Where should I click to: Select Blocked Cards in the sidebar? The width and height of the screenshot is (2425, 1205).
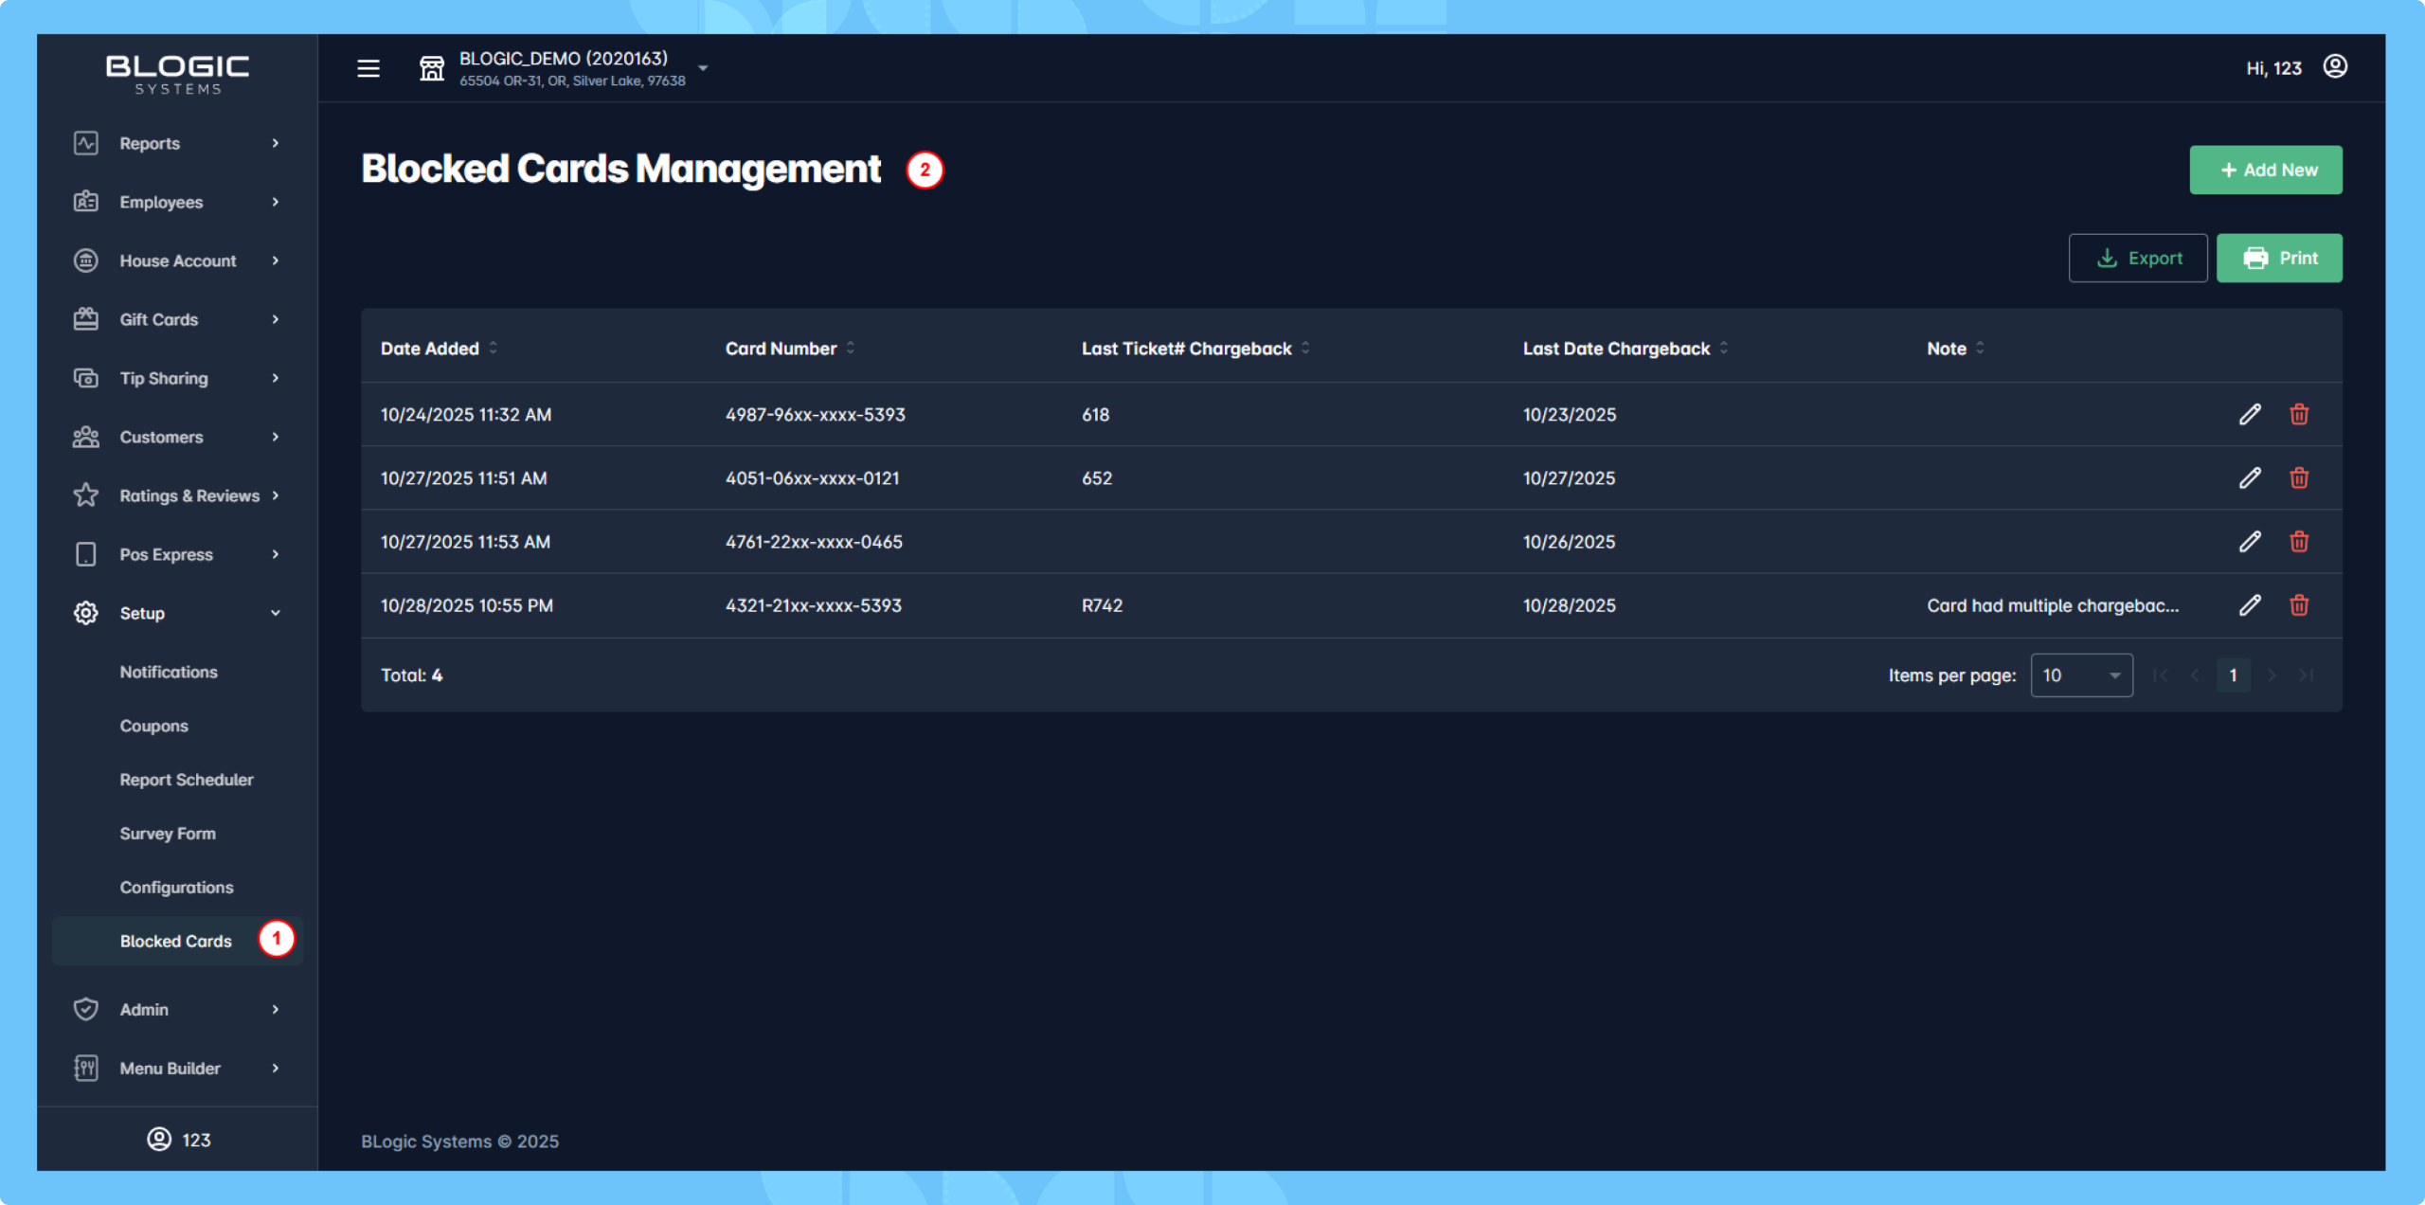[x=176, y=941]
